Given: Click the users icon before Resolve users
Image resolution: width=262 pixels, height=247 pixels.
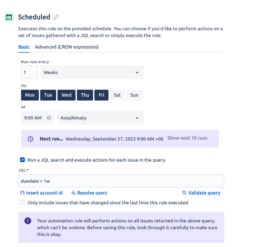Looking at the screenshot, I should click(73, 193).
